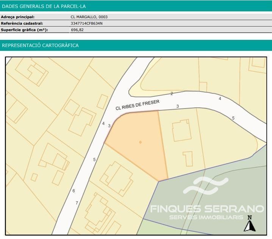
Task: Click the north arrow compass icon
Action: (249, 226)
